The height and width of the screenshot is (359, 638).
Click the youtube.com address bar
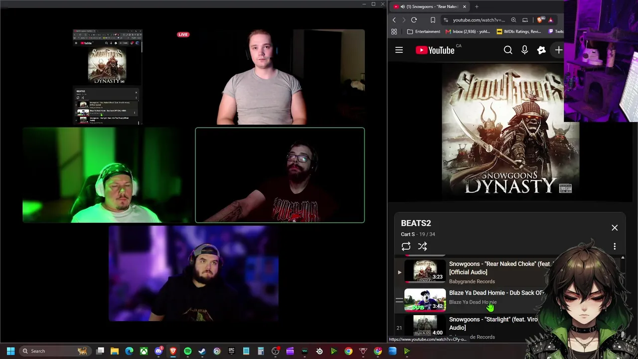tap(478, 20)
